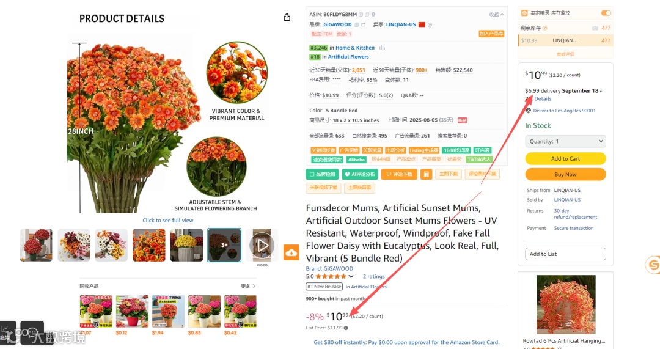Copy the ASIN using the copy icon
This screenshot has width=660, height=349.
tap(361, 14)
